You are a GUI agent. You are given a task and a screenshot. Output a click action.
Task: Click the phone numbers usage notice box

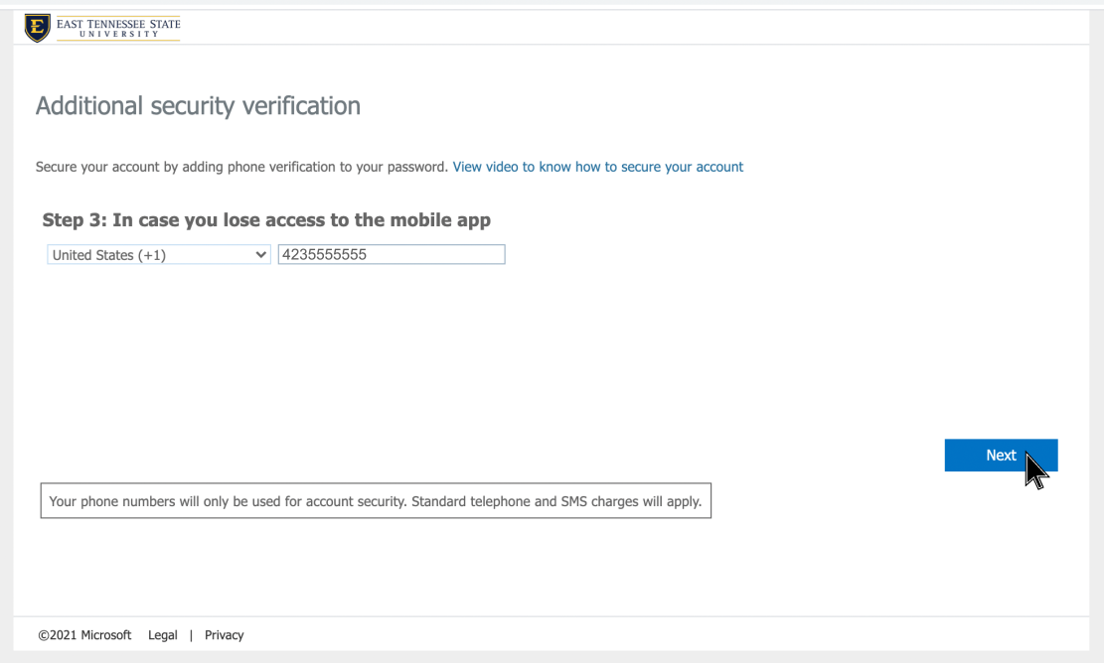(x=376, y=501)
